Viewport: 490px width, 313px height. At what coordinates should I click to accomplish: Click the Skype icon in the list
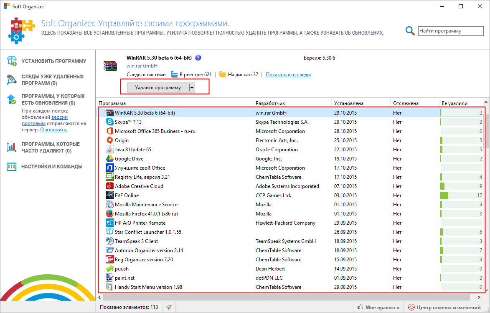click(x=109, y=122)
